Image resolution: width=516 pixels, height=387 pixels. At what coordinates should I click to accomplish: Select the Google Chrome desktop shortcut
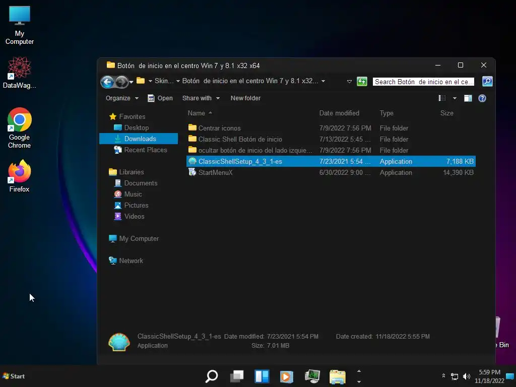(x=20, y=128)
